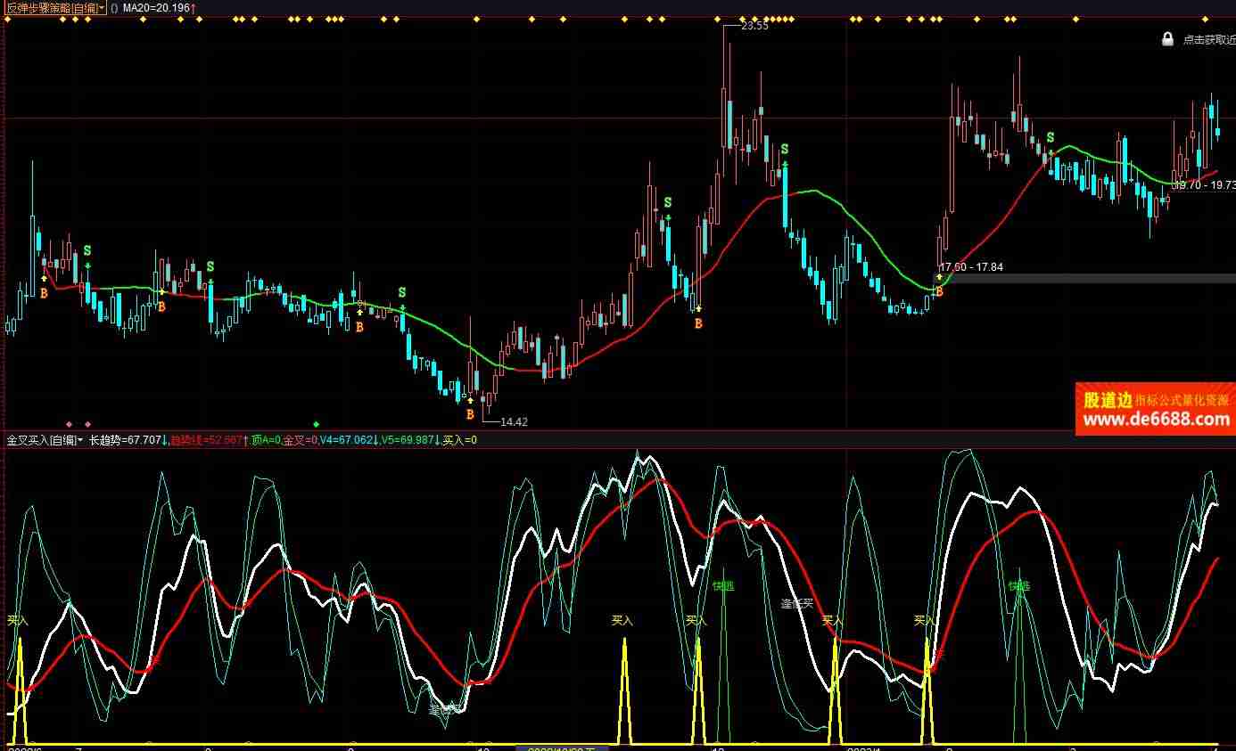Click the parentheses parameter field before MA20
This screenshot has height=751, width=1236.
point(114,8)
